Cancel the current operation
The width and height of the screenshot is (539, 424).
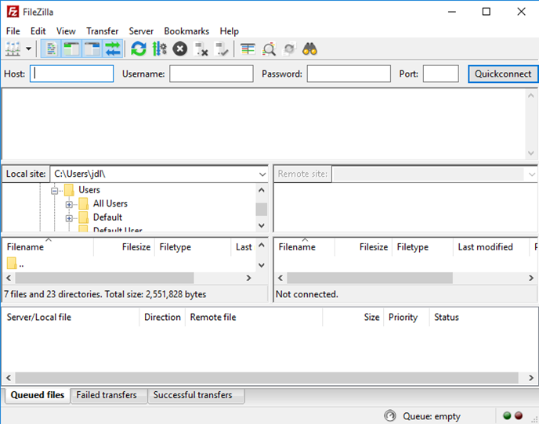[179, 49]
